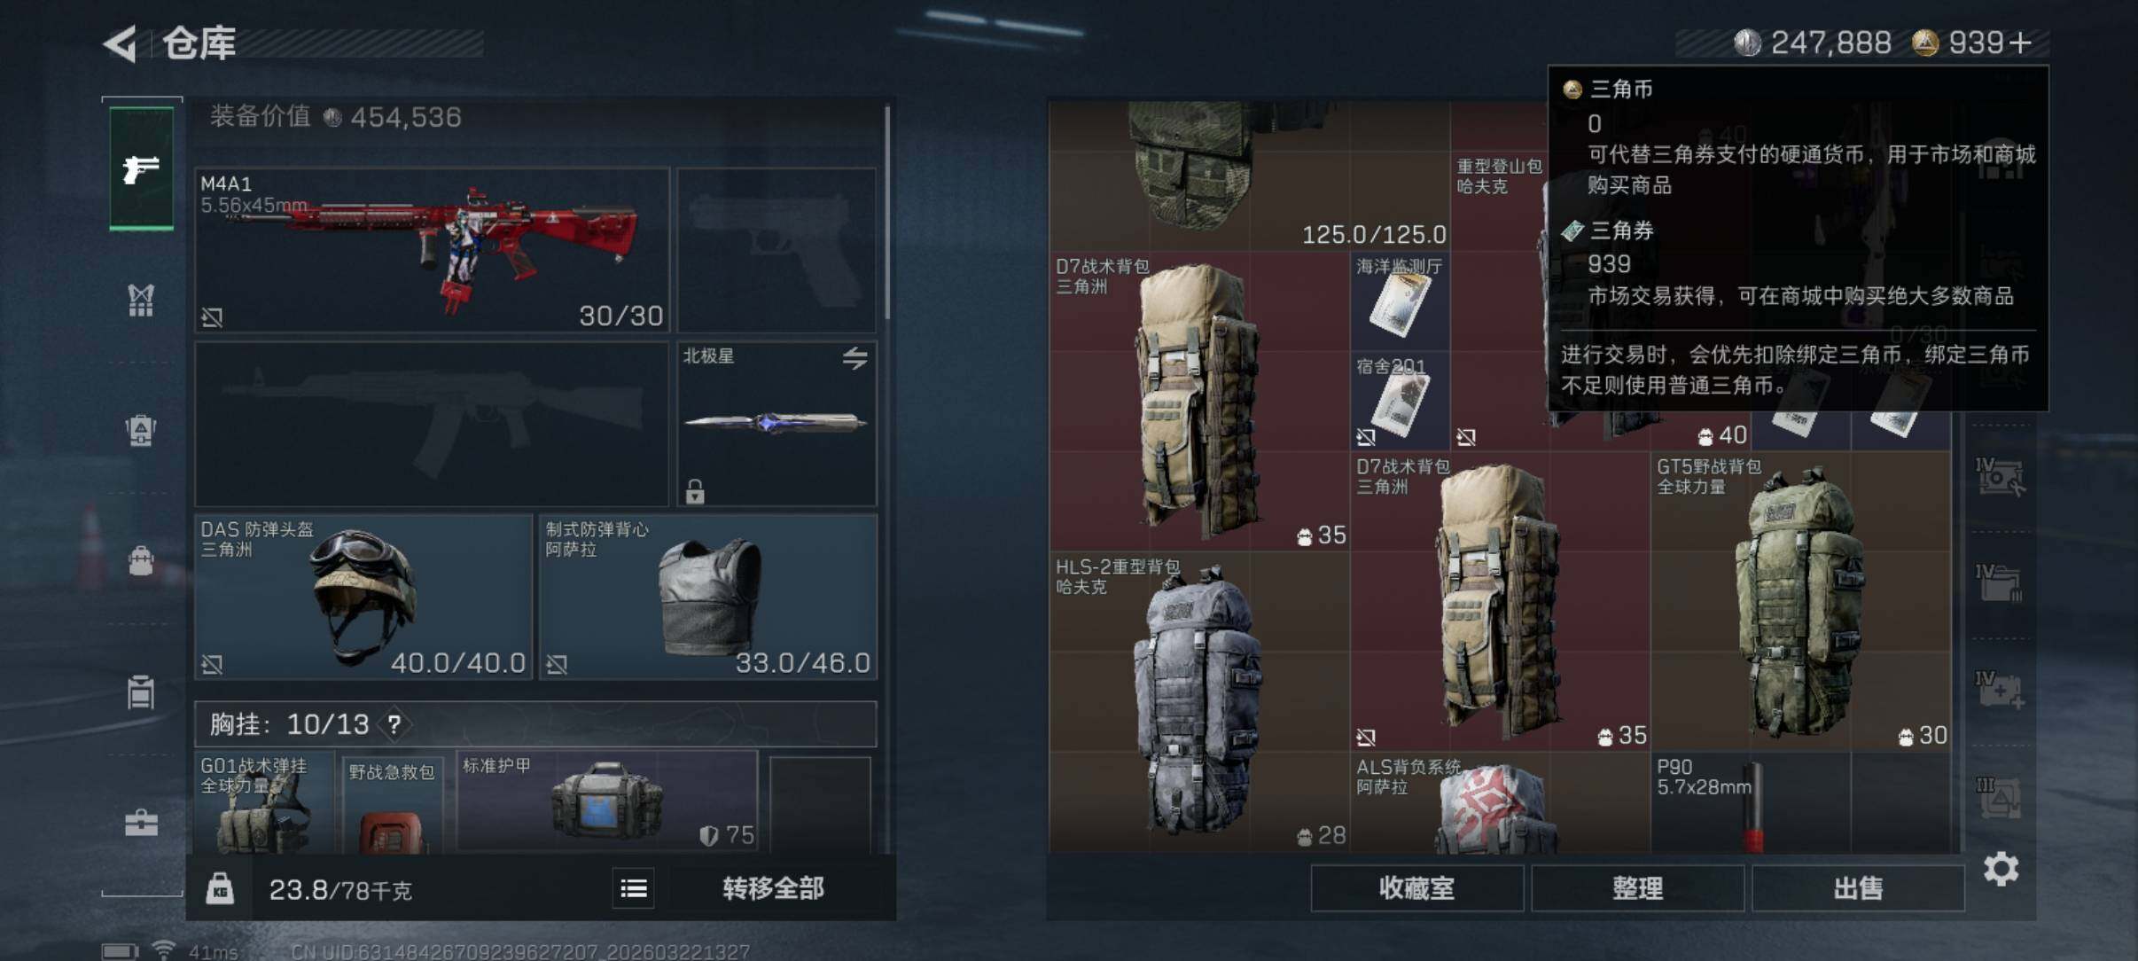Open the 收藏室 button
This screenshot has width=2138, height=961.
point(1416,888)
